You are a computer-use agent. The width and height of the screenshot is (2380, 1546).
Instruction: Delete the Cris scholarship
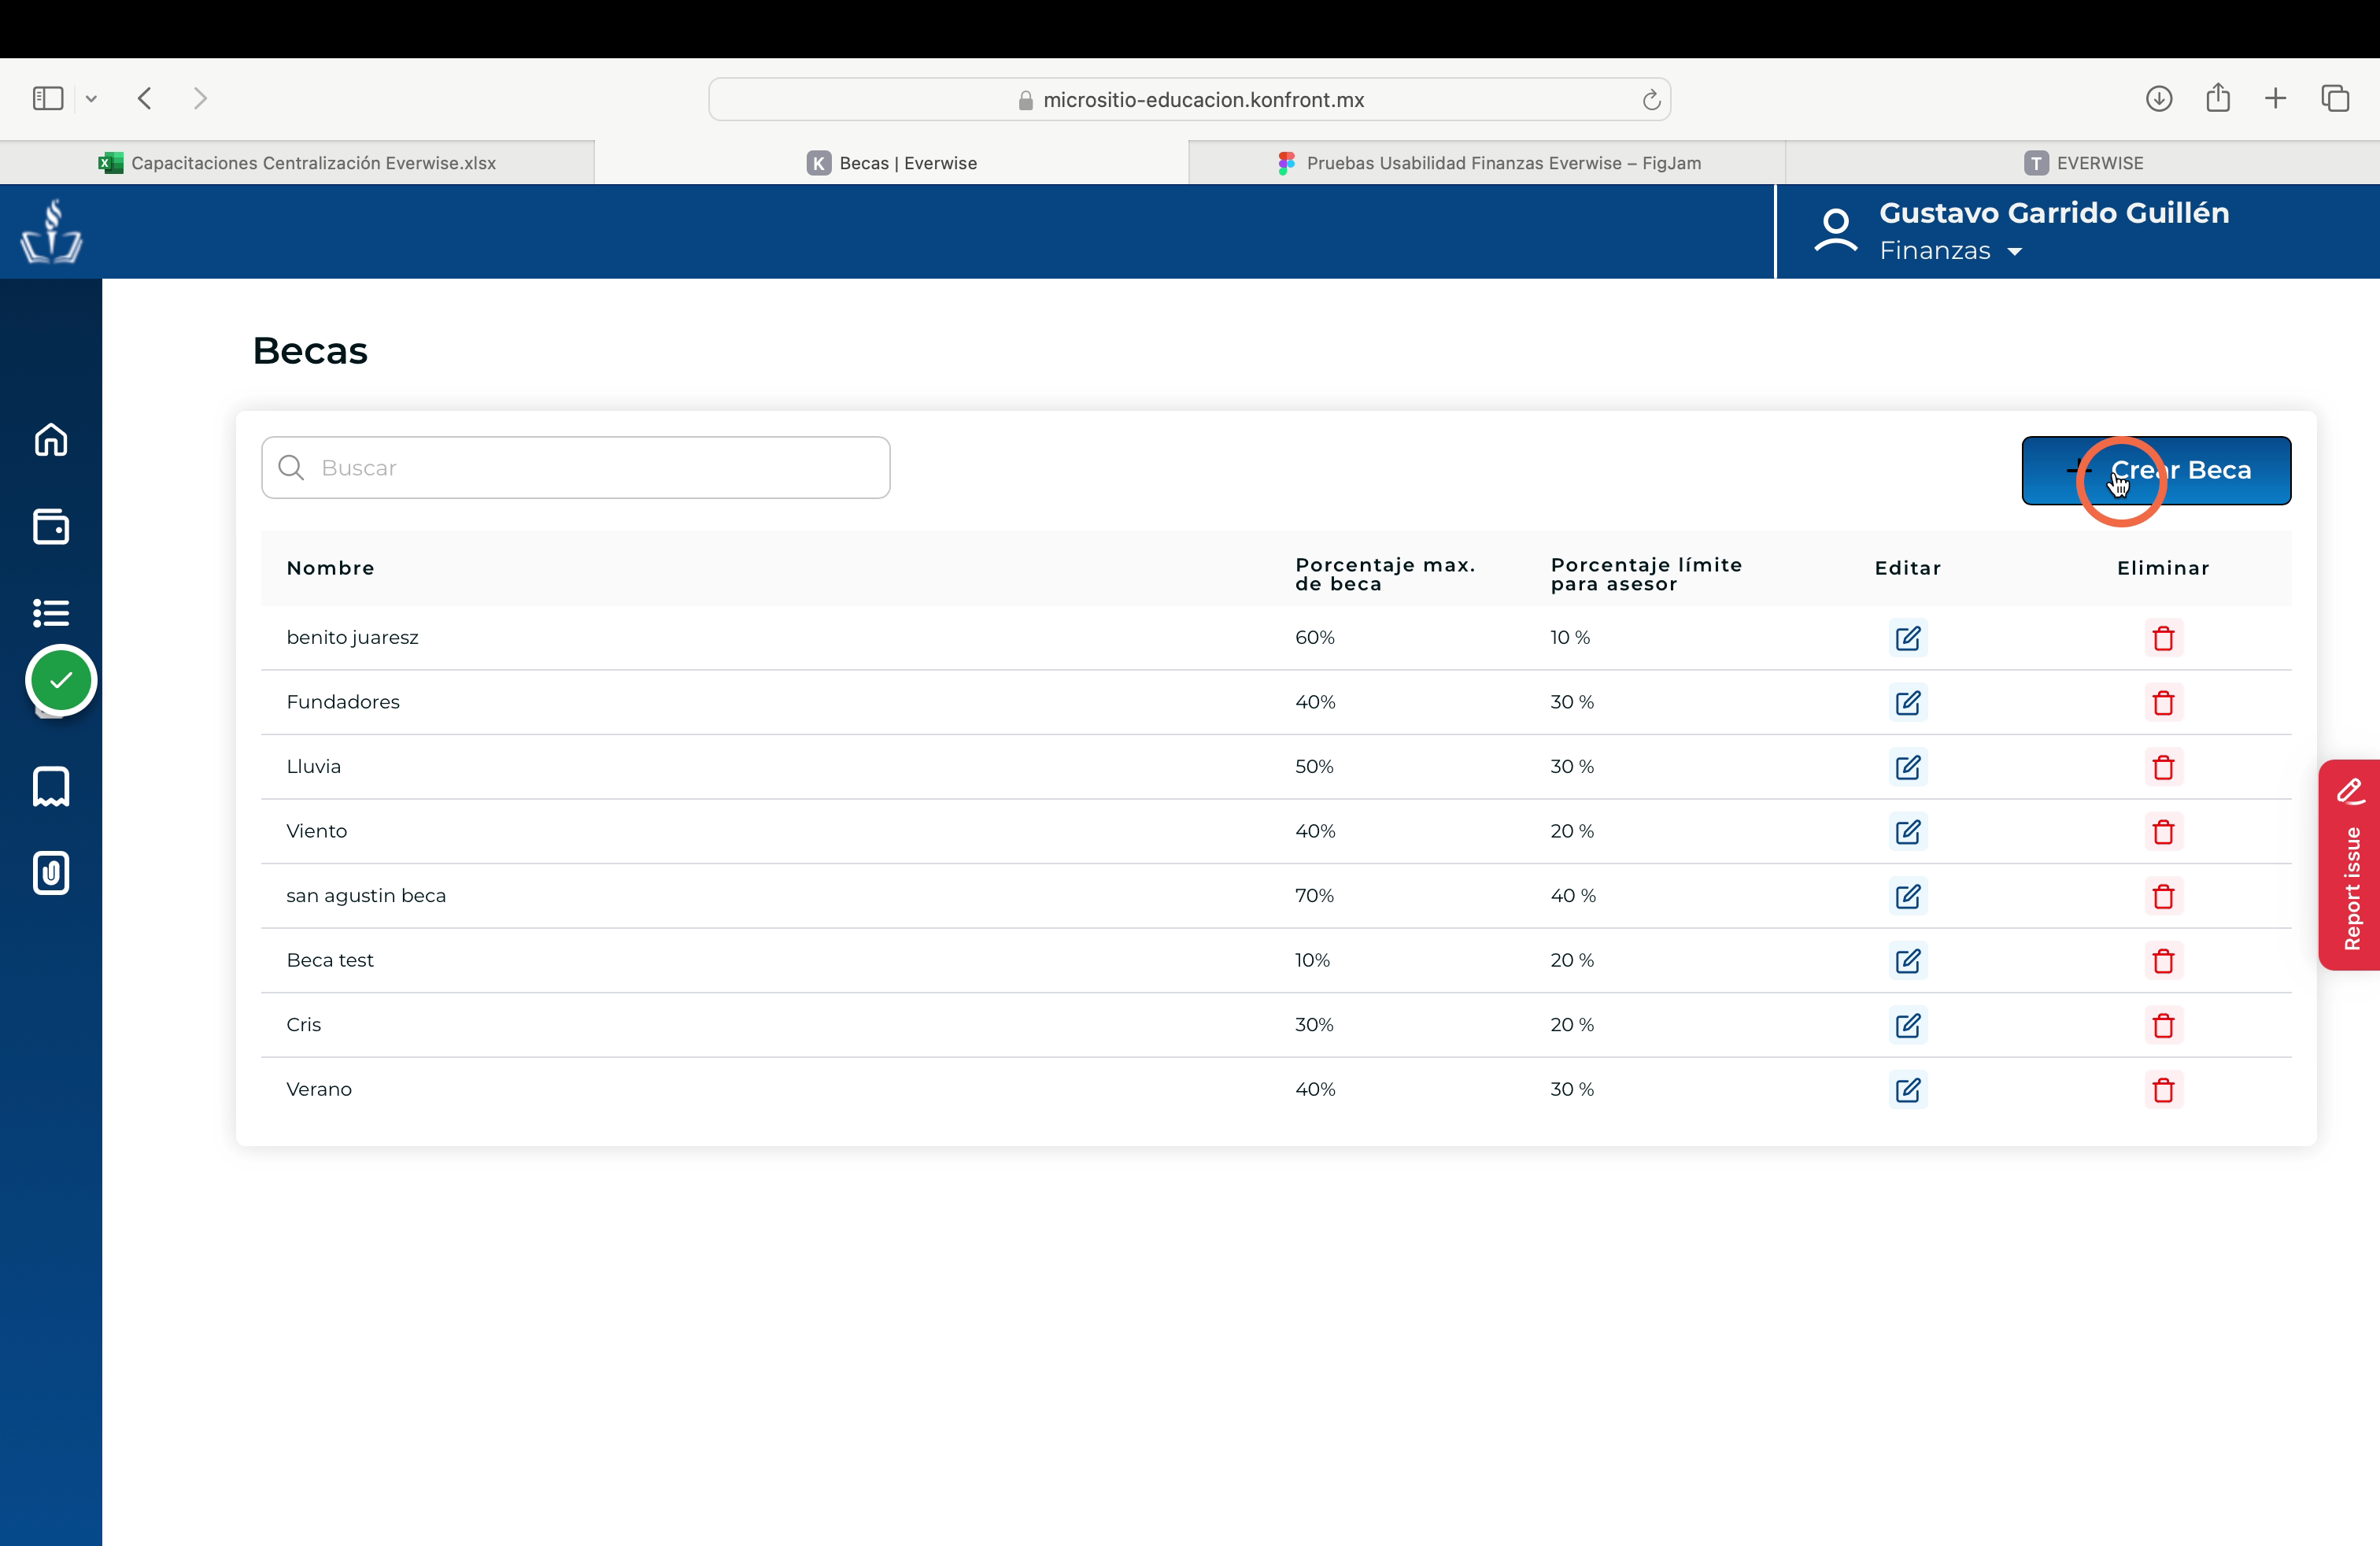click(x=2163, y=1025)
